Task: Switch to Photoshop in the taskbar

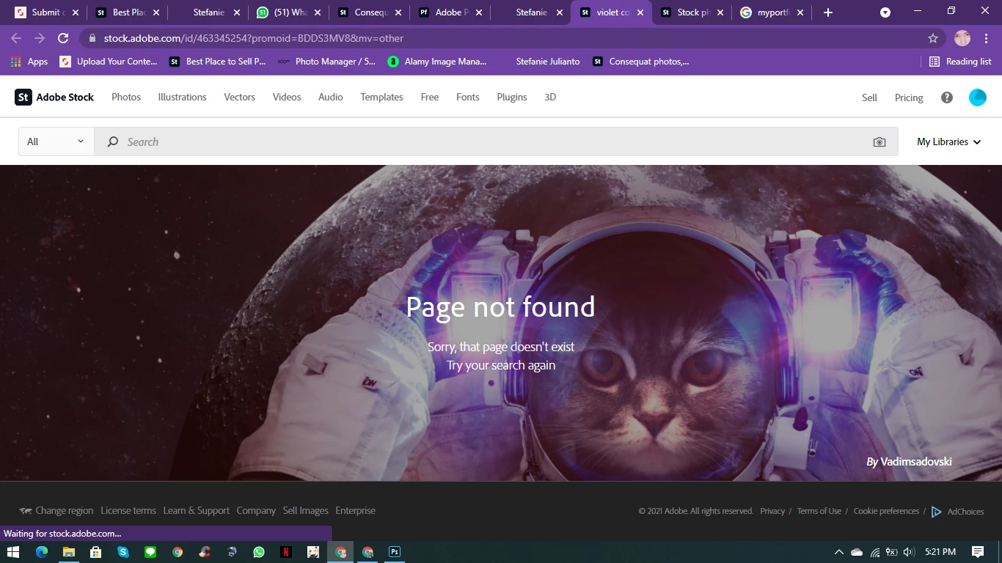Action: [x=395, y=552]
